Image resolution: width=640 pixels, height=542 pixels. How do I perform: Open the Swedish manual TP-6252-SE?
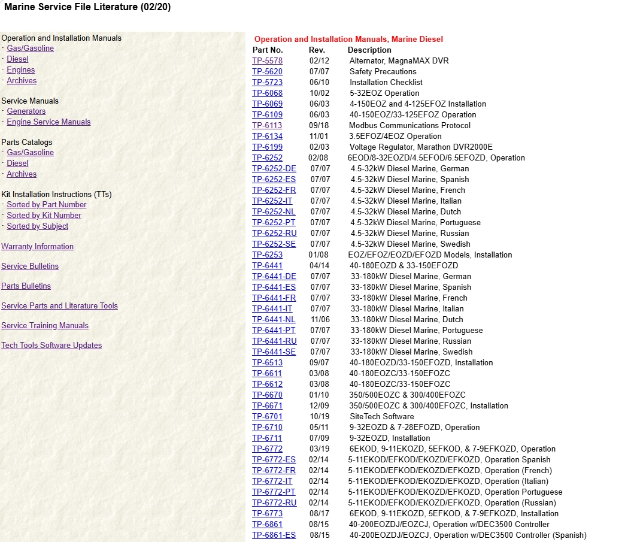tap(274, 244)
